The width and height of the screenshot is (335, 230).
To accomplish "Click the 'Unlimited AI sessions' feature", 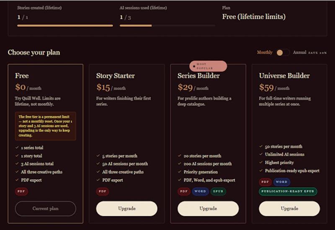I will tap(285, 154).
